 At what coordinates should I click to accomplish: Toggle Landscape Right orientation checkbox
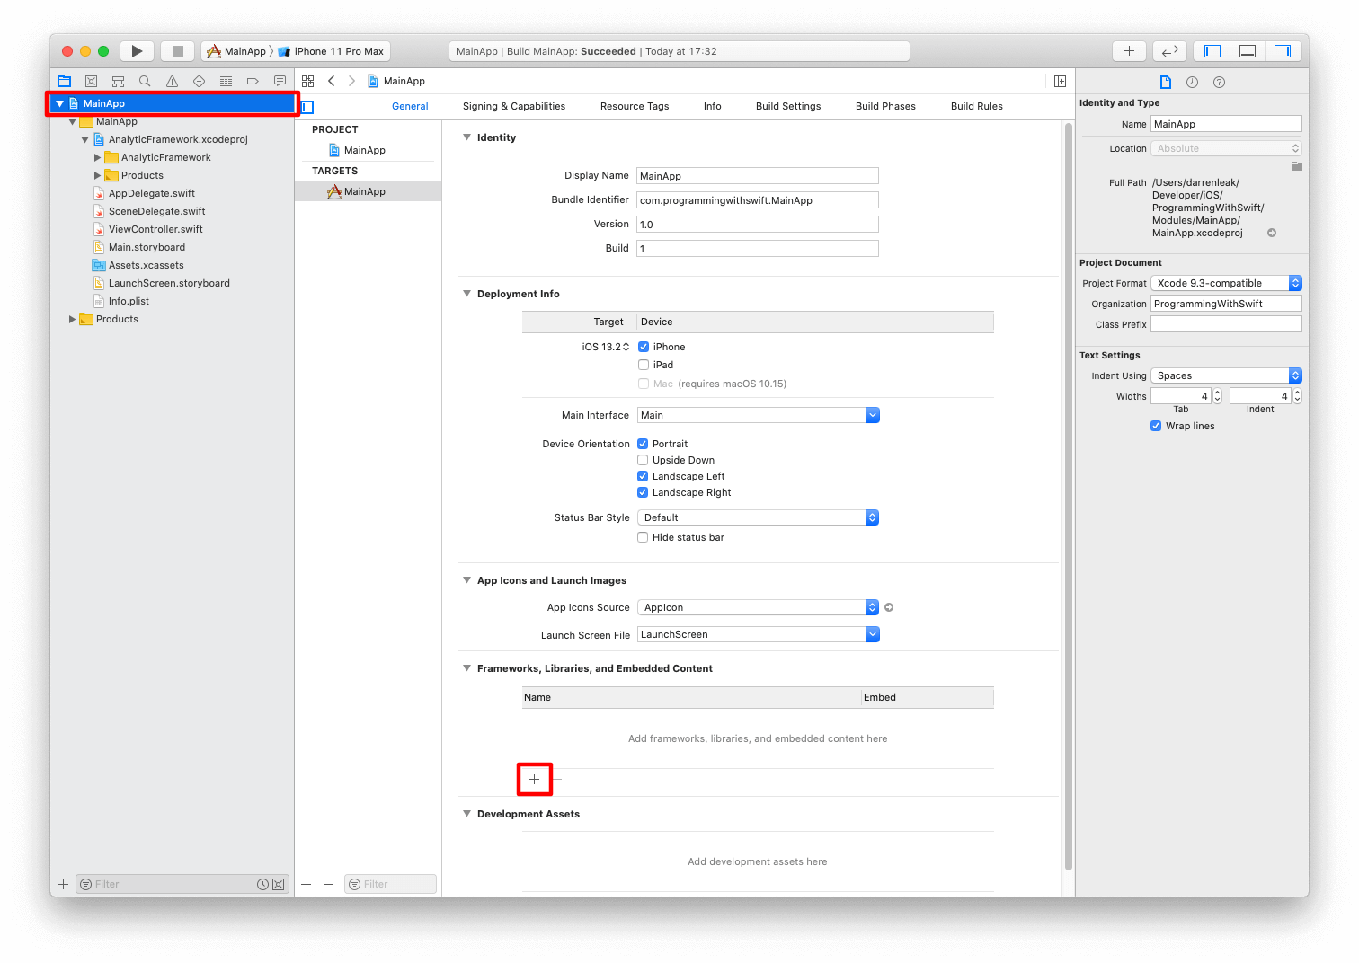click(643, 492)
